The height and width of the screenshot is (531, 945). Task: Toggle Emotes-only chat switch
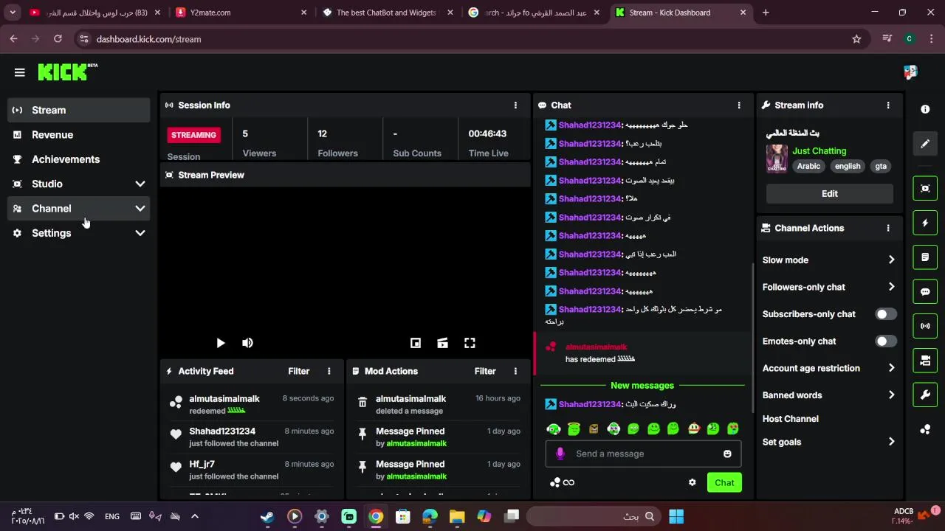click(886, 341)
